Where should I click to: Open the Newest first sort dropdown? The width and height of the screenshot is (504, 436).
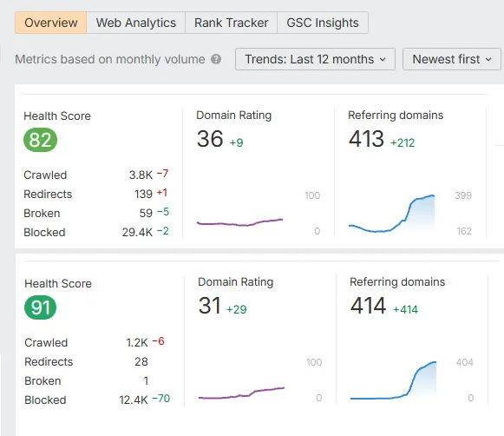tap(452, 59)
